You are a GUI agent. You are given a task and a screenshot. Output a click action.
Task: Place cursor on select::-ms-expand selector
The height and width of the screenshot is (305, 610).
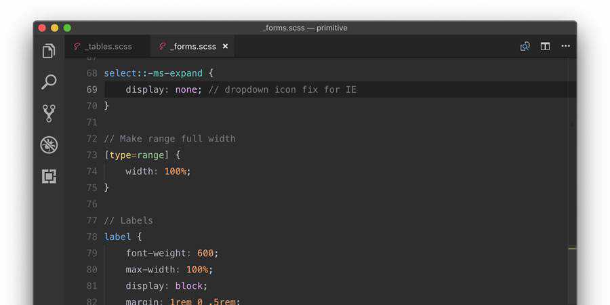tap(152, 73)
